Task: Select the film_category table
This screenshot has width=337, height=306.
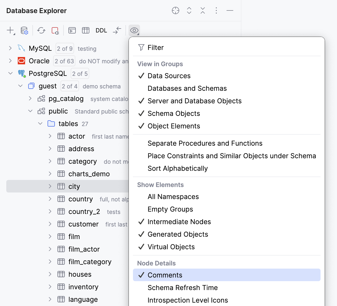Action: pyautogui.click(x=90, y=262)
